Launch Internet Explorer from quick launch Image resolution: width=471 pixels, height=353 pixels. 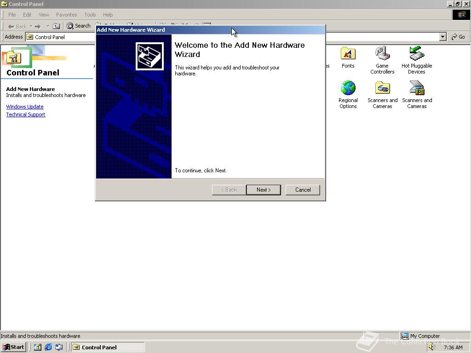48,347
